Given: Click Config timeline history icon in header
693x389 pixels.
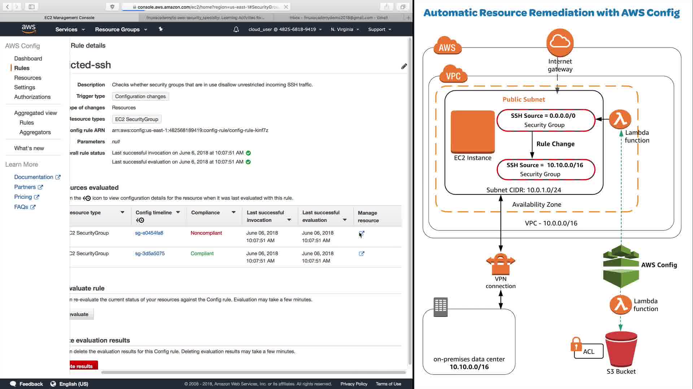Looking at the screenshot, I should [140, 220].
